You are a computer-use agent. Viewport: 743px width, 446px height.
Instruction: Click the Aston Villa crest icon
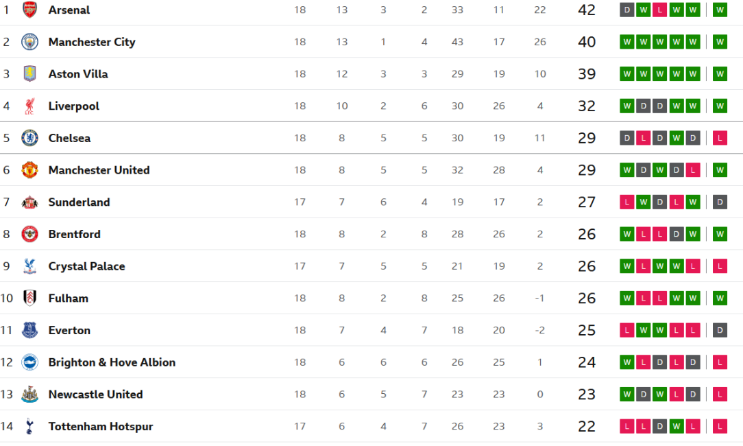pyautogui.click(x=30, y=73)
